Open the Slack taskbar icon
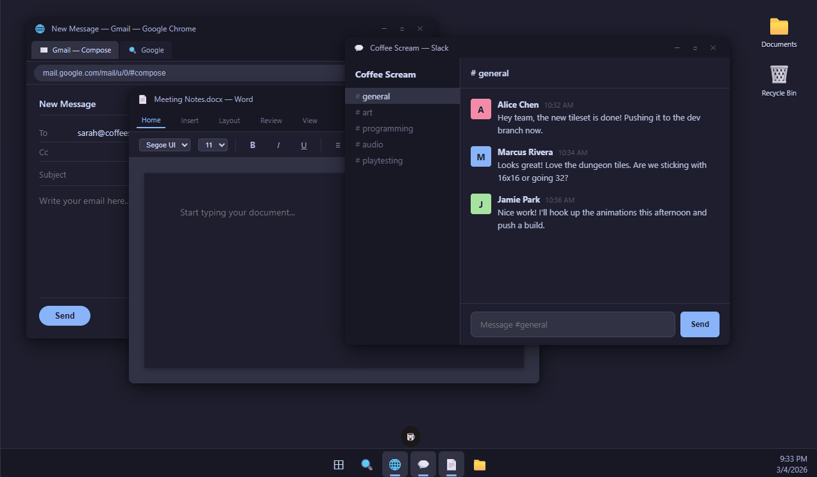The width and height of the screenshot is (817, 477). click(x=423, y=464)
